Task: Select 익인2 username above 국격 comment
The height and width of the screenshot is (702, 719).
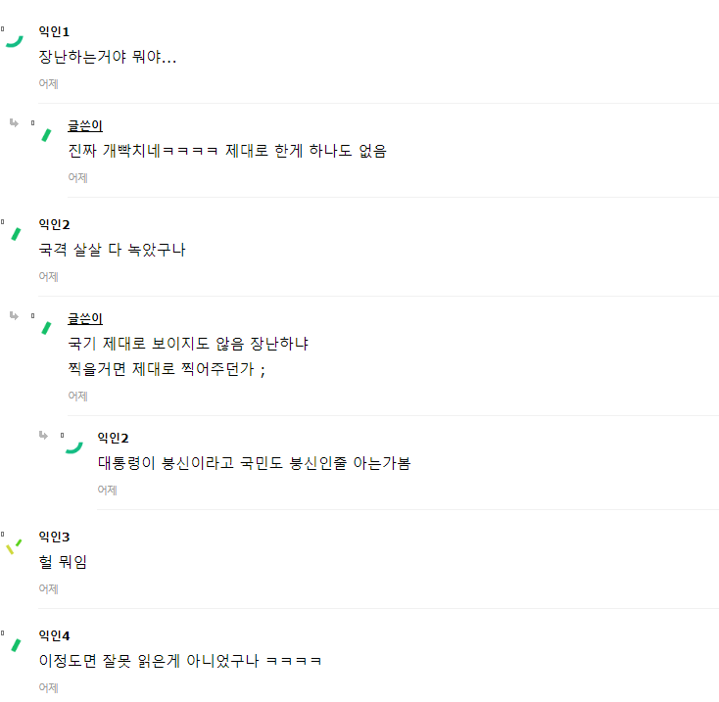Action: [x=54, y=225]
